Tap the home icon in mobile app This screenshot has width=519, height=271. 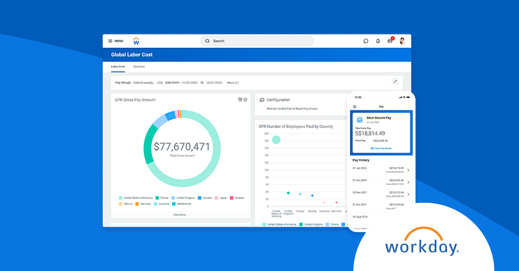tap(355, 106)
